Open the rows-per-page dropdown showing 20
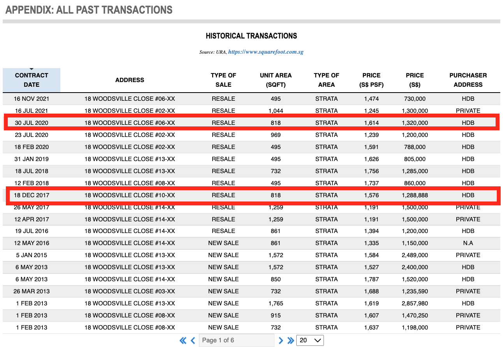The width and height of the screenshot is (503, 347). click(x=310, y=340)
